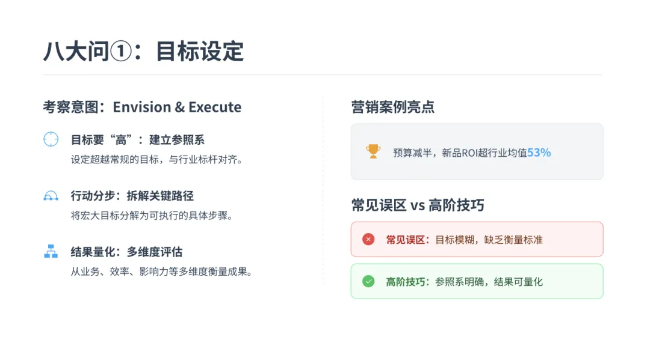Click 结果量化：多维度评估 item title
The image size is (650, 355).
pyautogui.click(x=126, y=252)
